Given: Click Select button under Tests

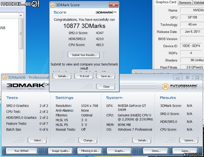Looking at the screenshot, I should click(x=38, y=140).
